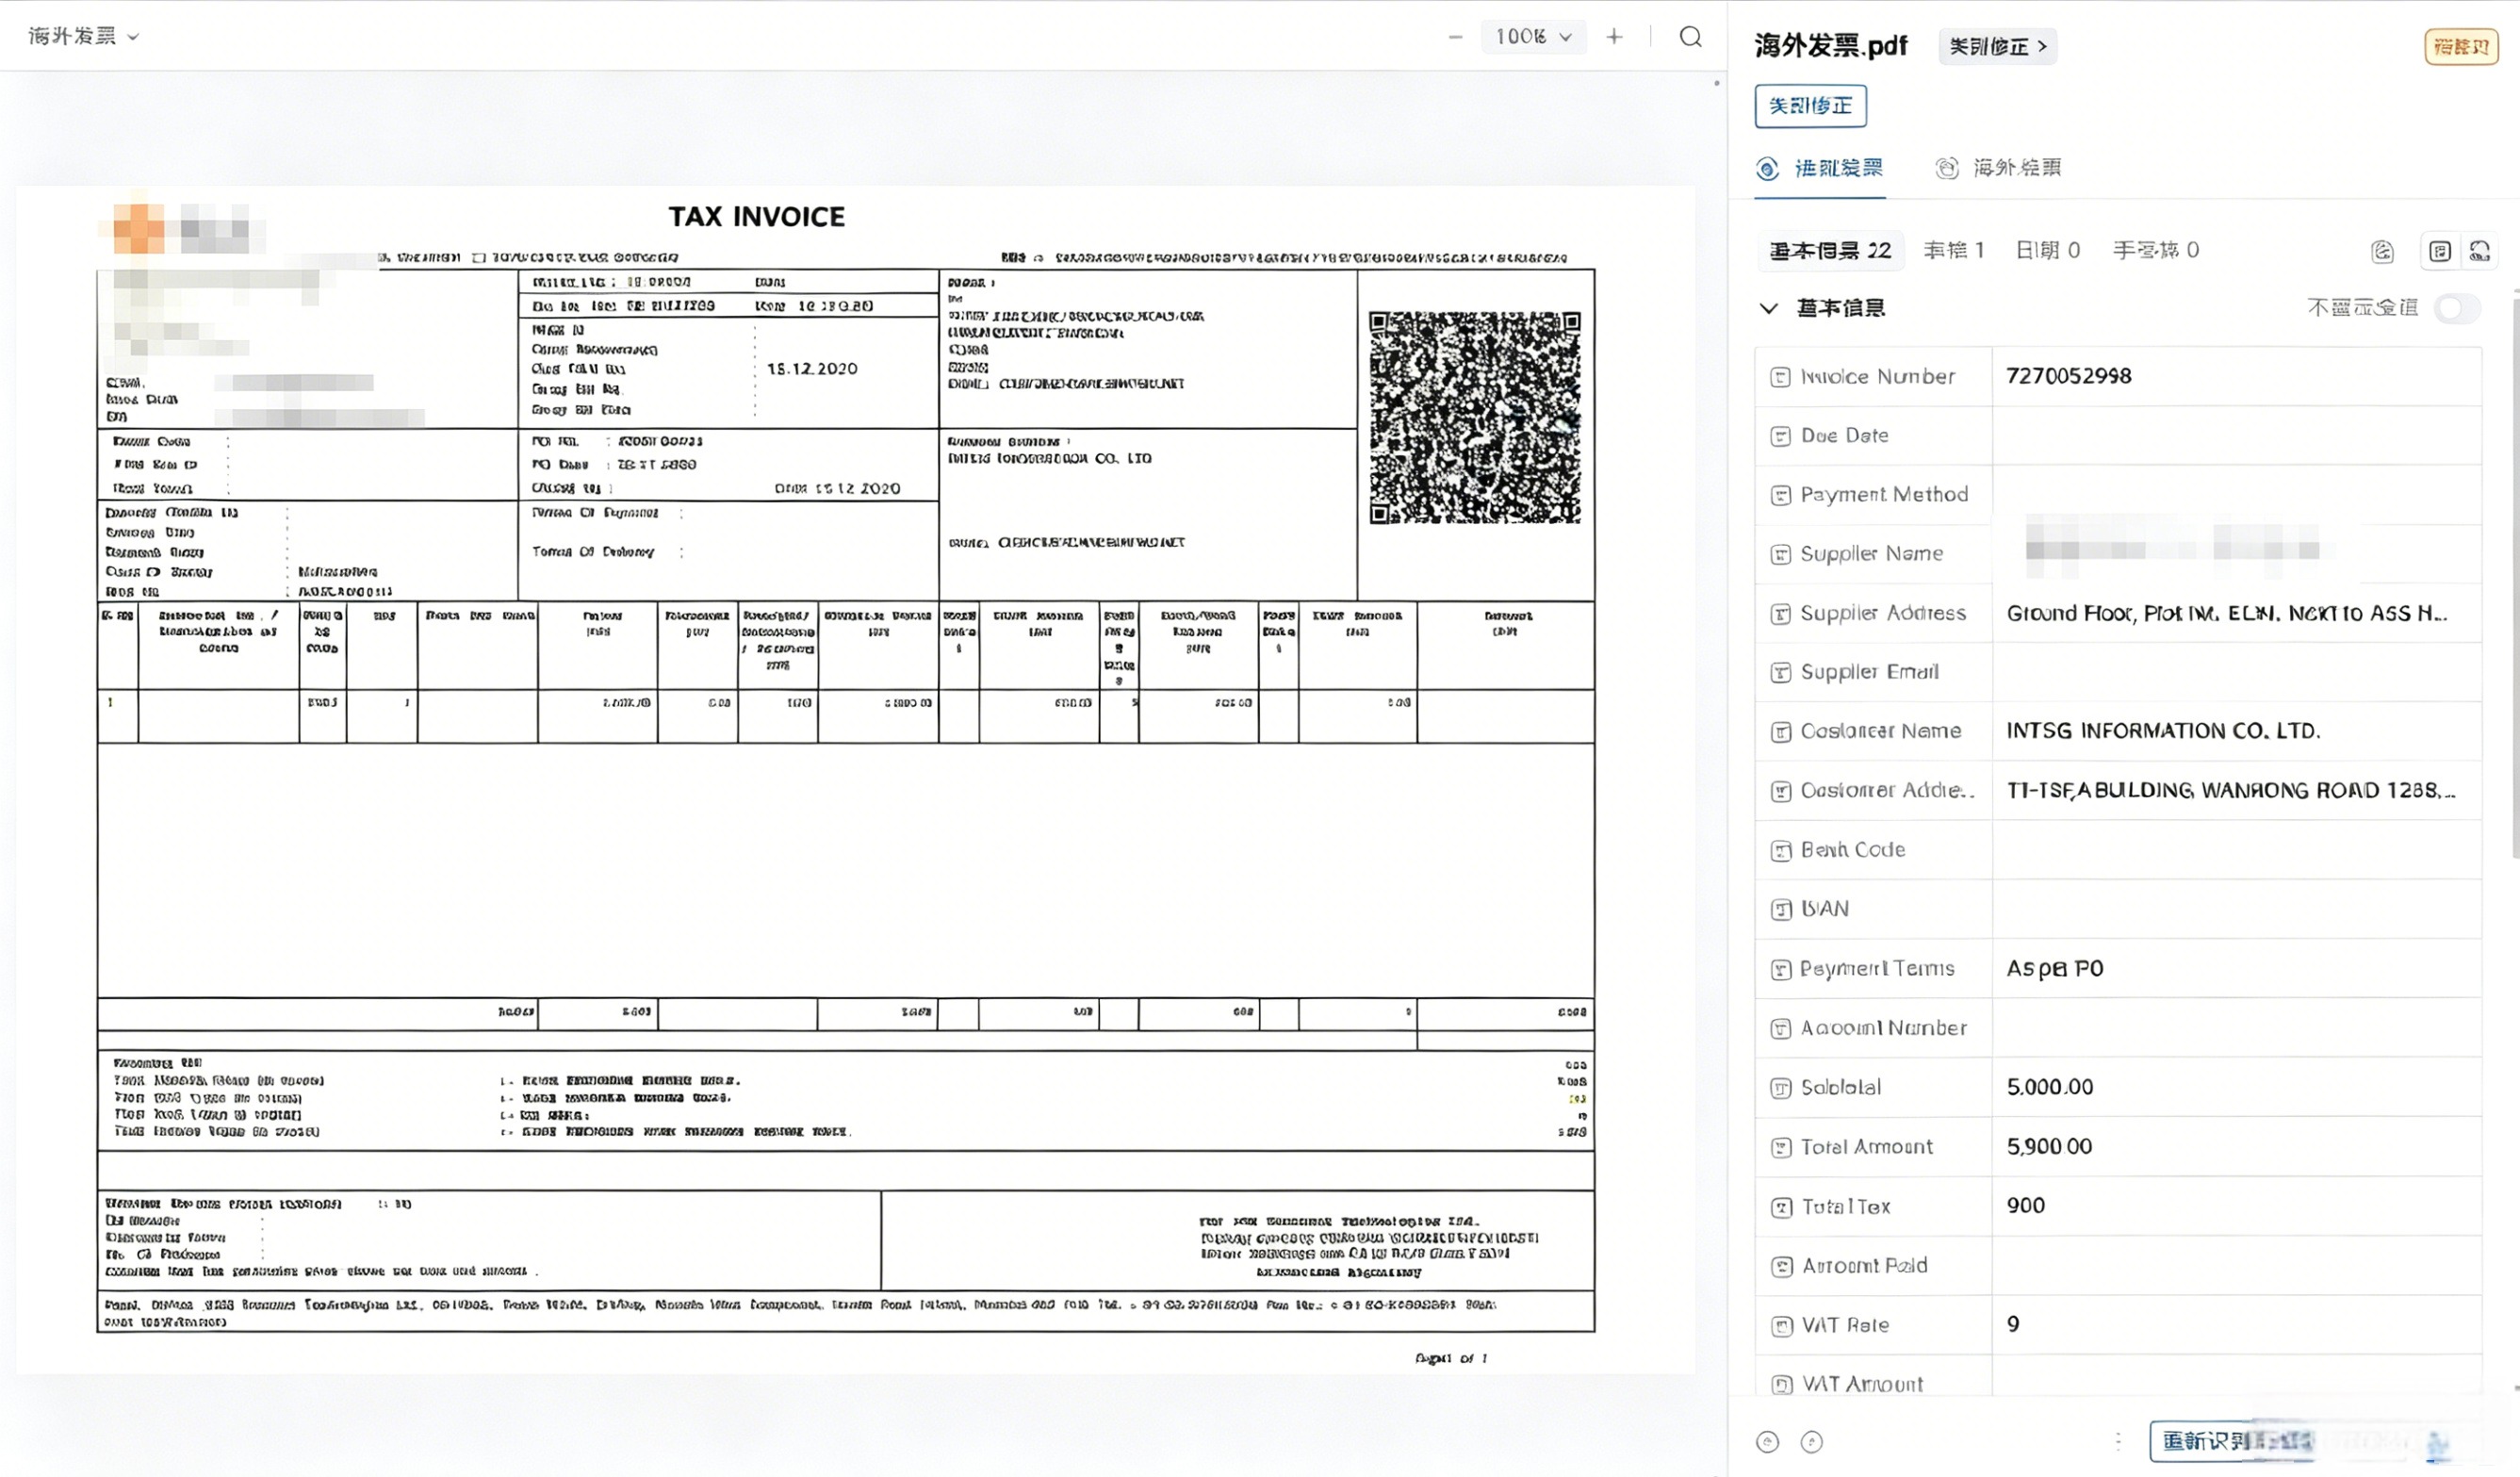Click the field icon beside Supplier Address
This screenshot has height=1477, width=2520.
(1780, 614)
